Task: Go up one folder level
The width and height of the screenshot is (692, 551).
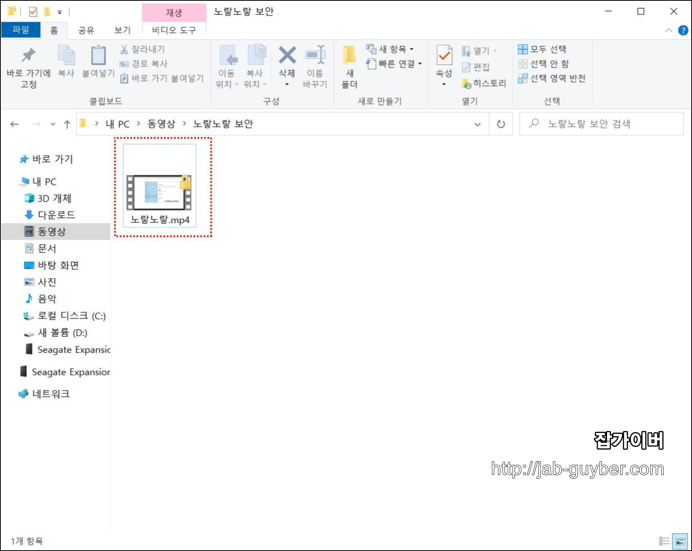Action: click(x=67, y=124)
